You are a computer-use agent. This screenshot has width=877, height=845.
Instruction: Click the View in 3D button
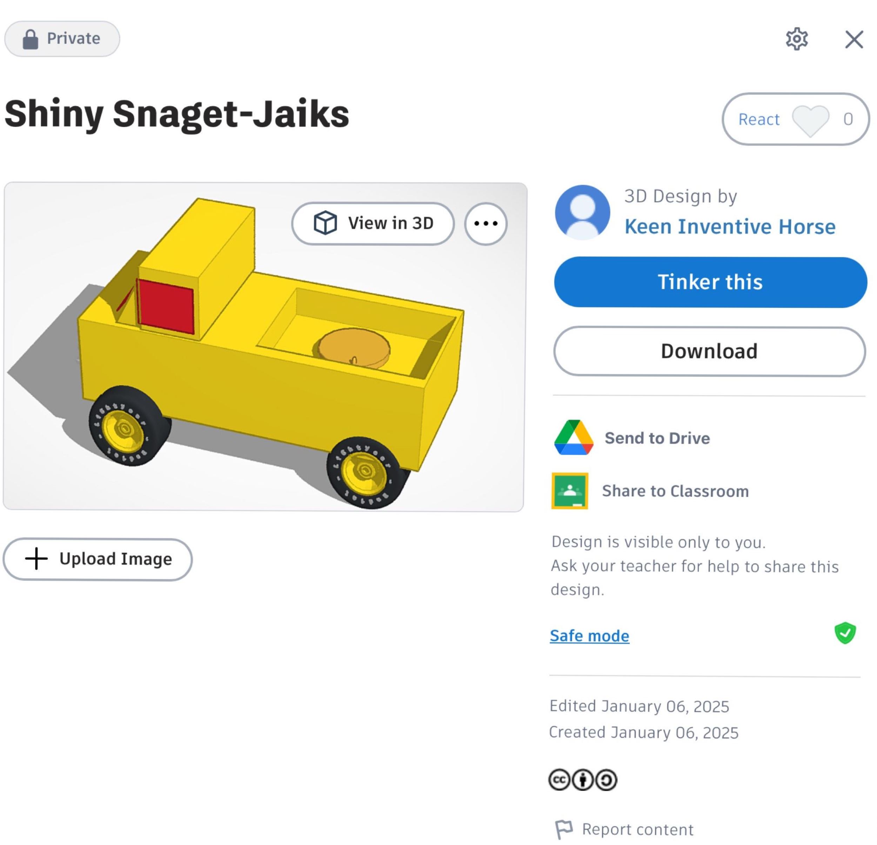(373, 224)
